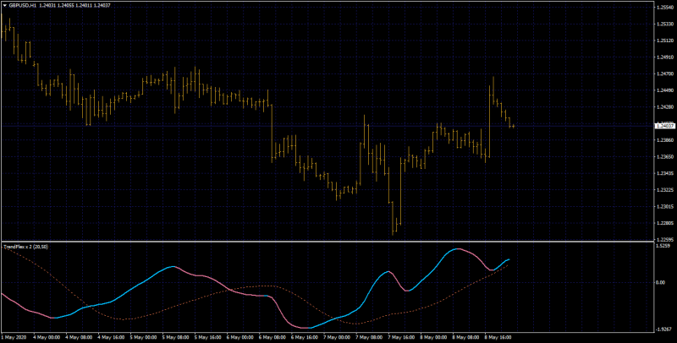The height and width of the screenshot is (343, 677).
Task: Click the lowest price bar on 7 May
Action: [x=394, y=218]
